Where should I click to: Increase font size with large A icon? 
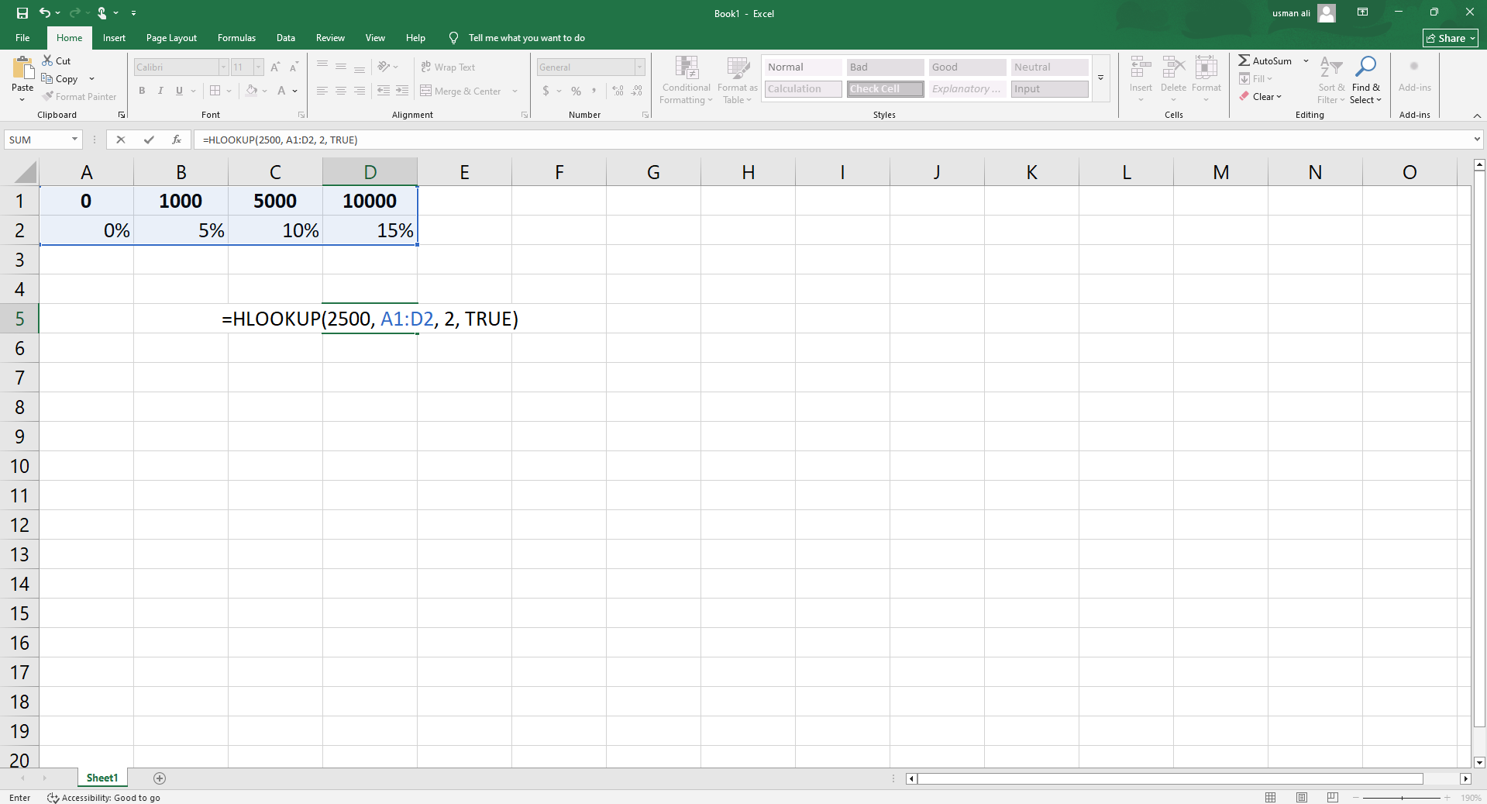(x=275, y=67)
